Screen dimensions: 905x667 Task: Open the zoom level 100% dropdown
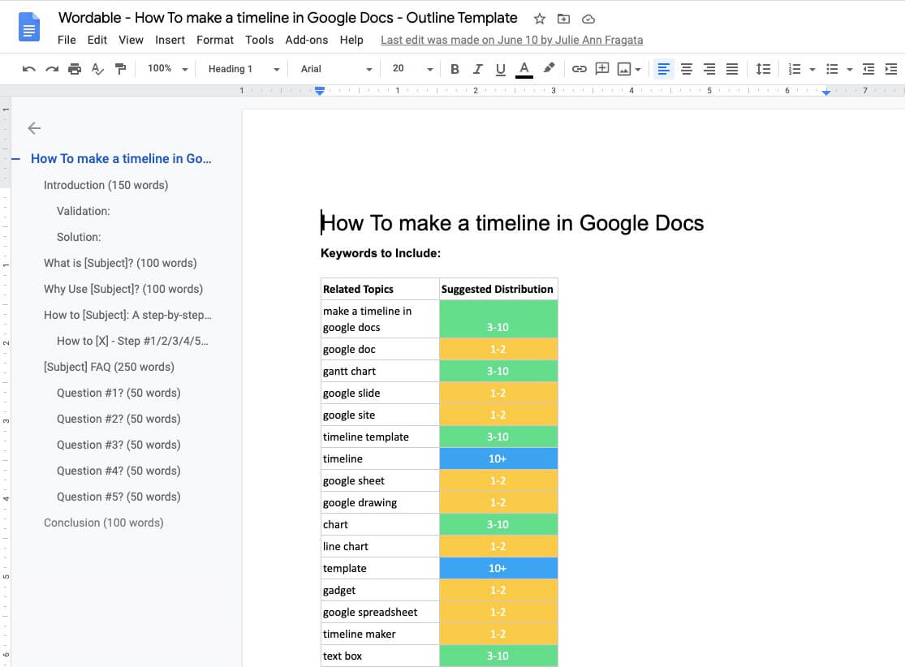pyautogui.click(x=167, y=69)
